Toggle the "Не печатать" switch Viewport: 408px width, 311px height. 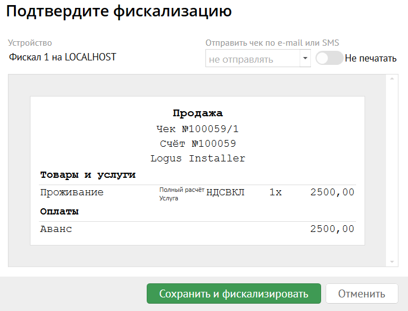click(329, 58)
